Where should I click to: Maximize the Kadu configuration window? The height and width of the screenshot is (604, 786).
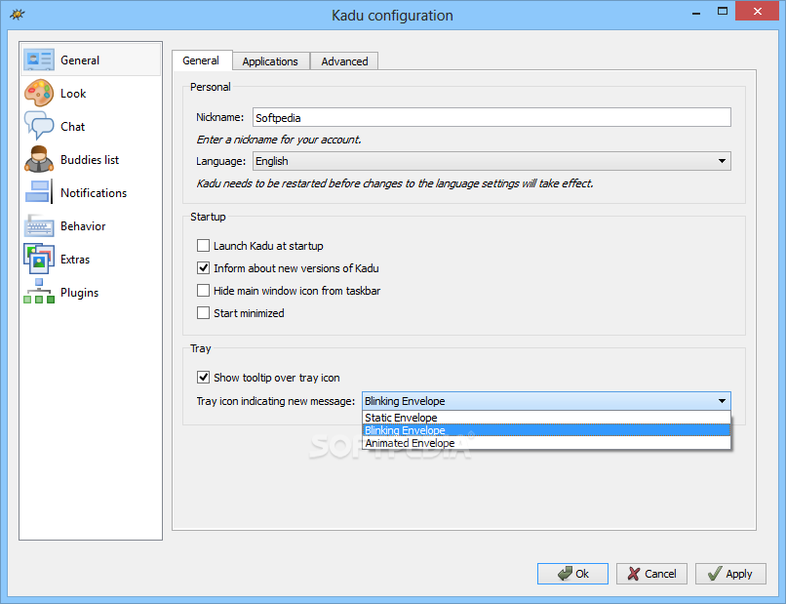pos(723,11)
